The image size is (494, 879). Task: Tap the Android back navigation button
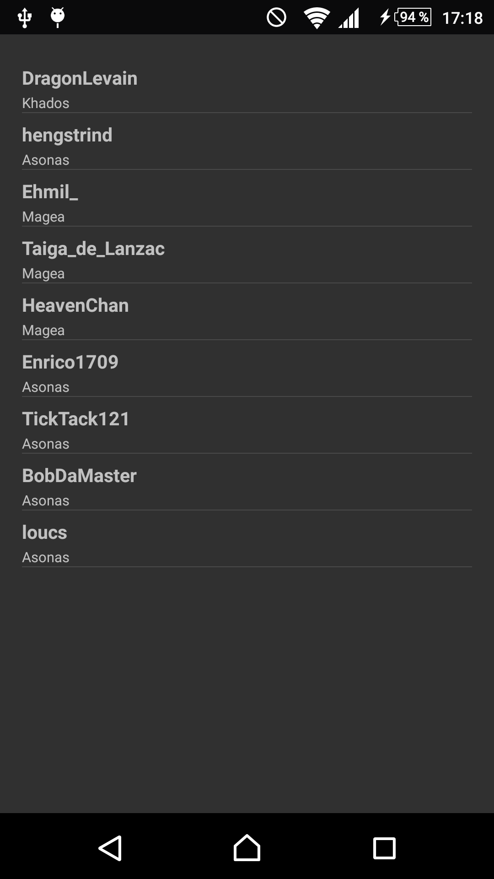coord(110,848)
